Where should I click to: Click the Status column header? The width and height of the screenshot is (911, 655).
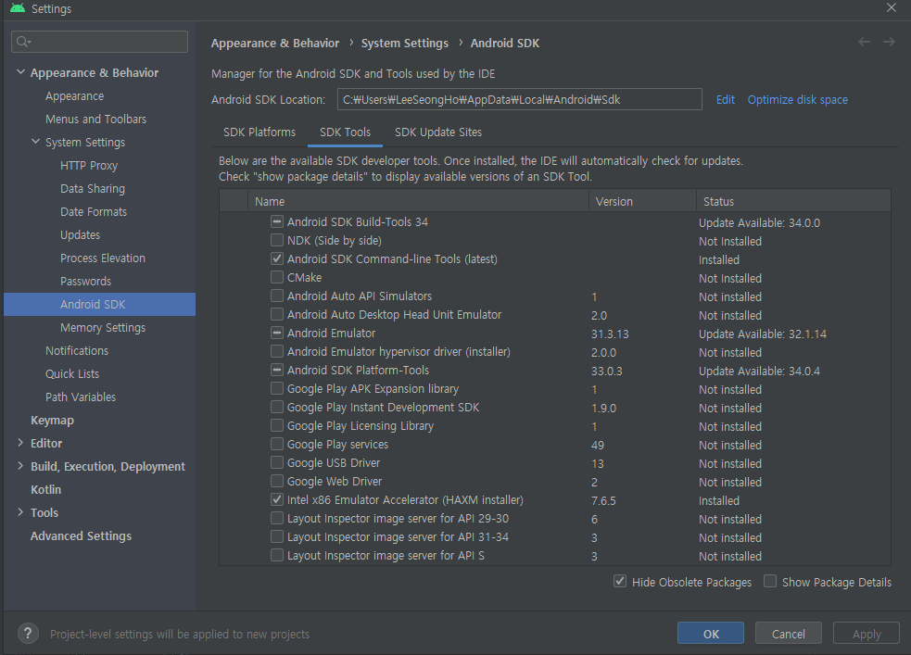tap(793, 201)
